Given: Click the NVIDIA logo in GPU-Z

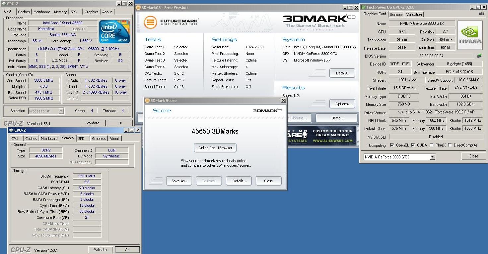Looking at the screenshot, I should tap(470, 35).
